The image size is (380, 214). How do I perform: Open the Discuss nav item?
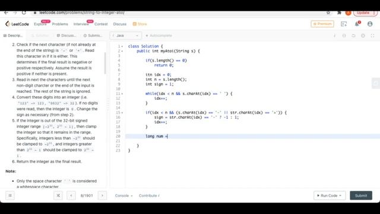tap(120, 24)
